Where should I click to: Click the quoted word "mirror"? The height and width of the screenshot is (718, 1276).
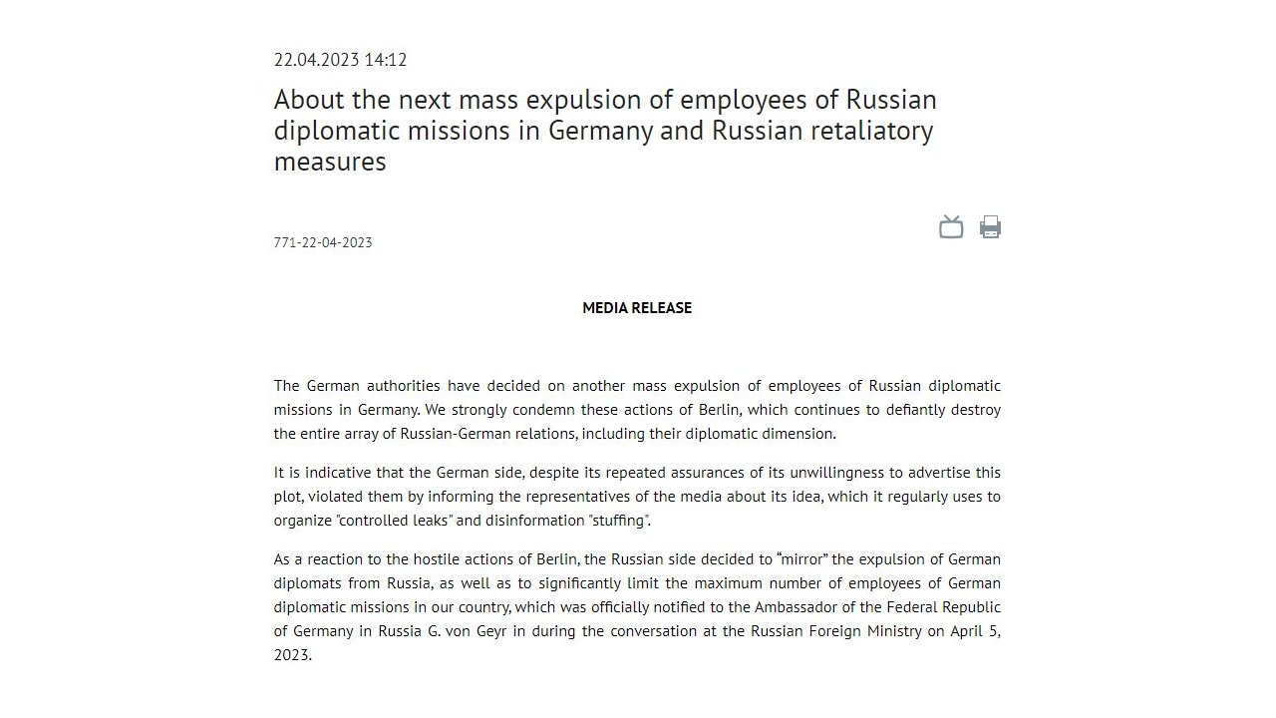(x=803, y=559)
